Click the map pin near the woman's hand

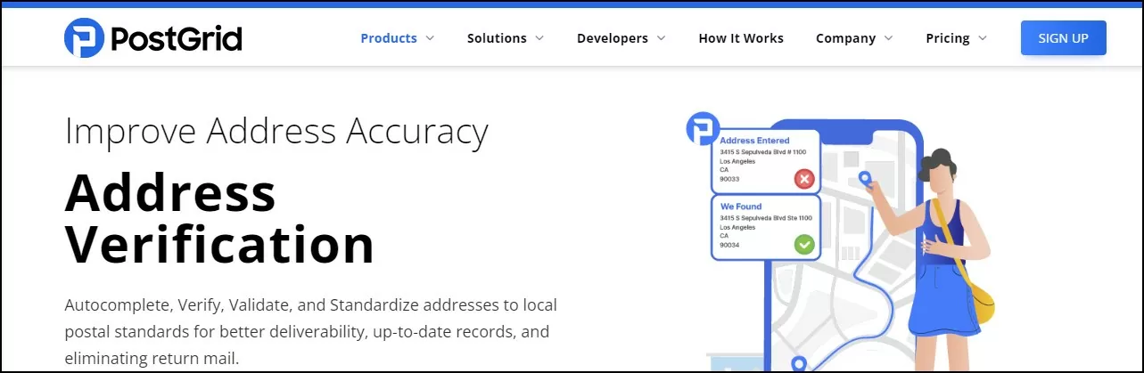pyautogui.click(x=864, y=181)
